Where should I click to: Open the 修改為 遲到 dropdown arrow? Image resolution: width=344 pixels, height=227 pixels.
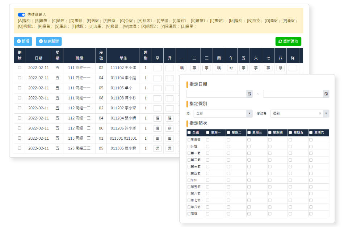(x=326, y=113)
